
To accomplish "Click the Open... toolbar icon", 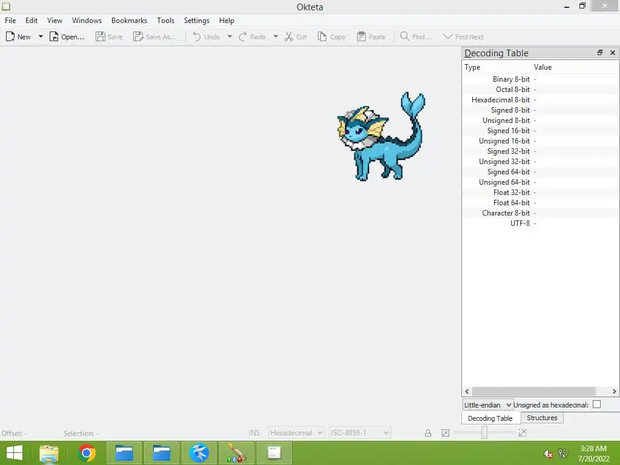I will [54, 37].
